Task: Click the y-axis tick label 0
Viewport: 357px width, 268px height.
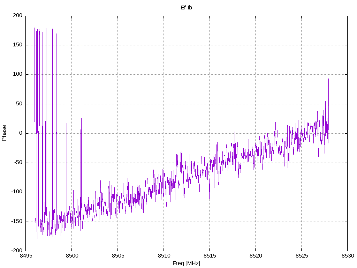Action: [x=21, y=133]
